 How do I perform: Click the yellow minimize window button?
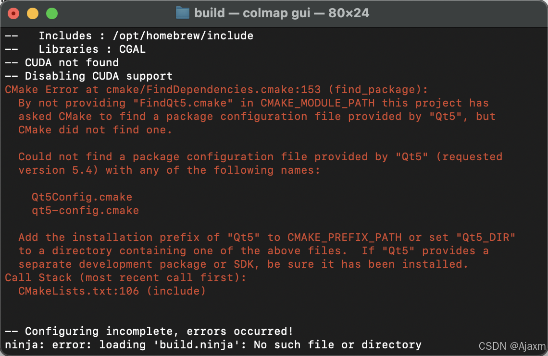(x=33, y=13)
